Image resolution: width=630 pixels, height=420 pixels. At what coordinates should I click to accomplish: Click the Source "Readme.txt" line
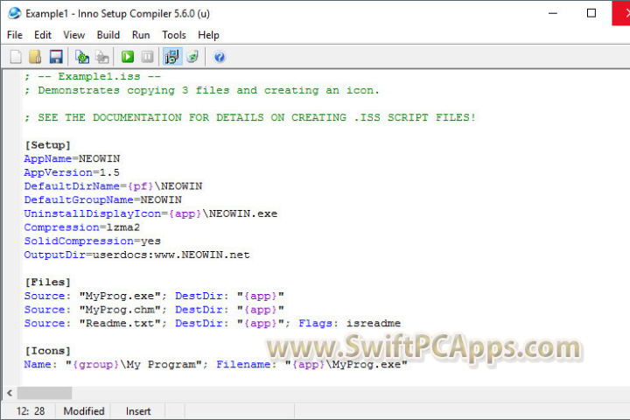point(213,323)
